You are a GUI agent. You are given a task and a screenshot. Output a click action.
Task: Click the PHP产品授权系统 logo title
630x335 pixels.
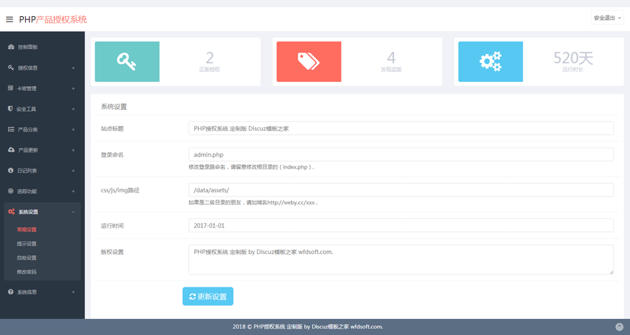click(x=53, y=20)
